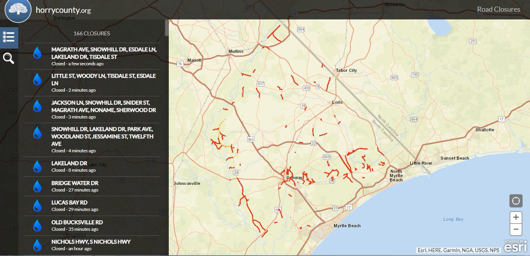Select the Bridge Water Dr closure entry
Viewport: 530px width, 256px height.
pyautogui.click(x=91, y=186)
